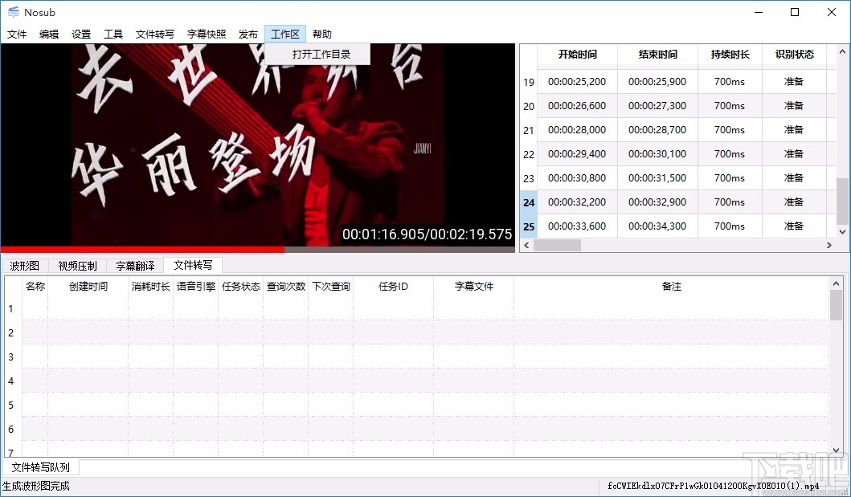Select subtitle row header 25
The image size is (851, 497).
[x=529, y=226]
